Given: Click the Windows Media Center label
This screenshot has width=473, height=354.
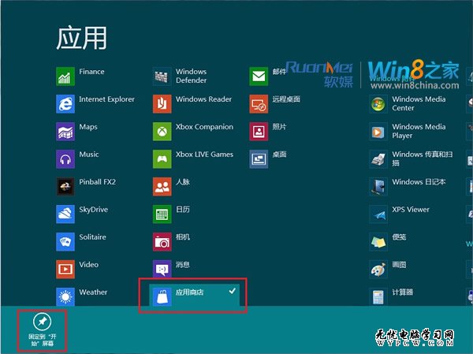Looking at the screenshot, I should (x=419, y=103).
